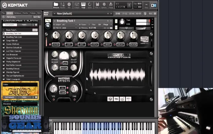The width and height of the screenshot is (213, 134).
Task: Mute the instrument with M button
Action: click(x=116, y=27)
